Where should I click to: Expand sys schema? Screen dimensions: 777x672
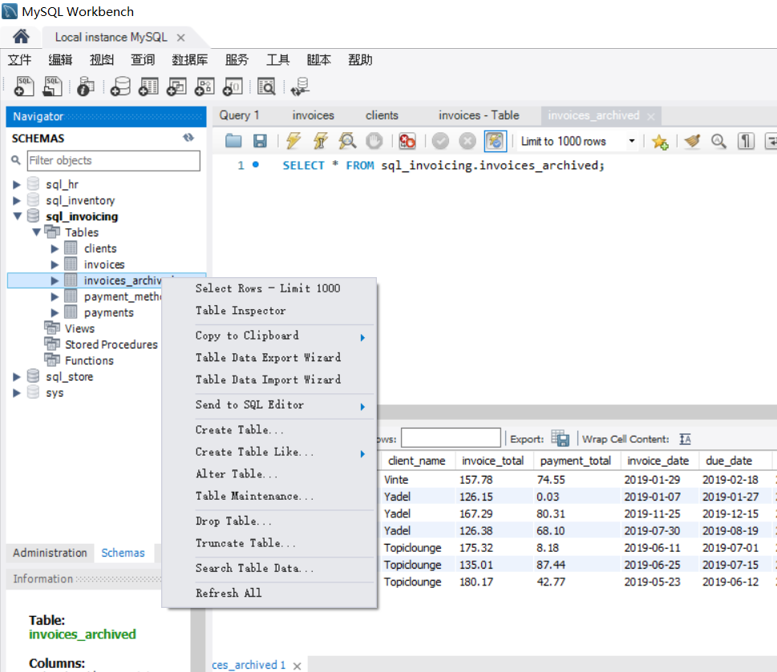pyautogui.click(x=17, y=393)
